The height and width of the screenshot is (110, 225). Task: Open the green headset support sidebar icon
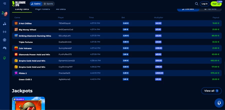(4, 58)
